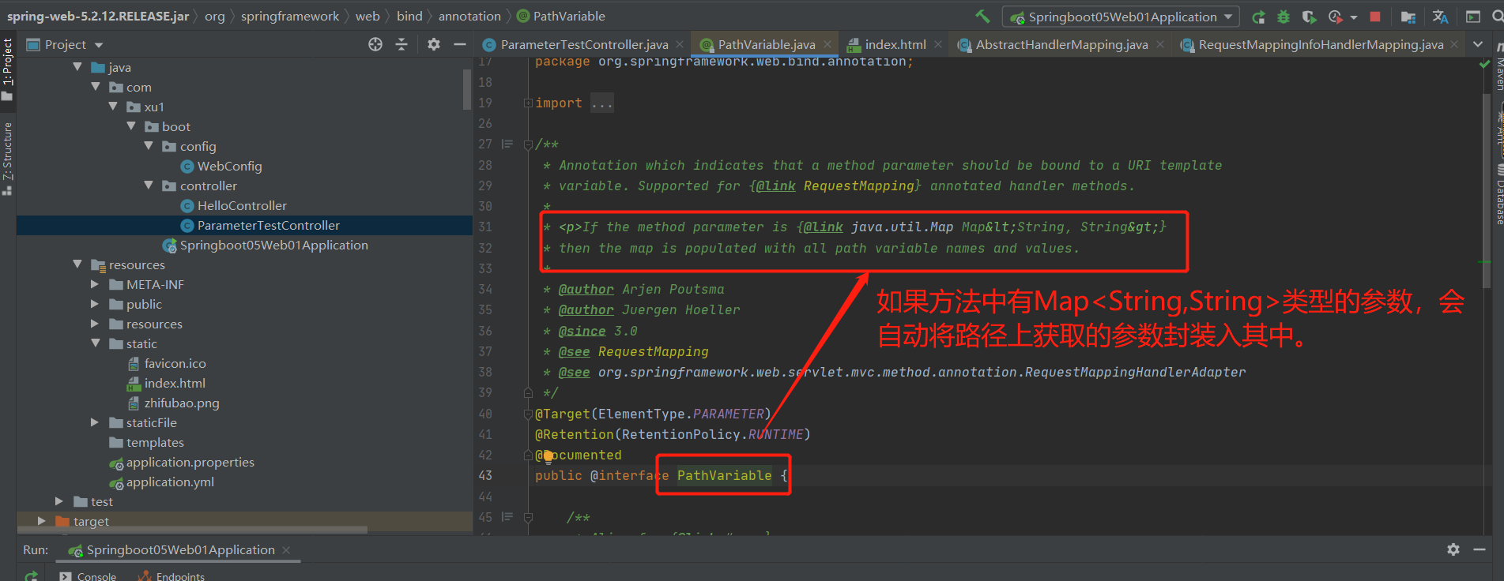Click the run anything icon at the toolbar's right end

coord(1473,17)
